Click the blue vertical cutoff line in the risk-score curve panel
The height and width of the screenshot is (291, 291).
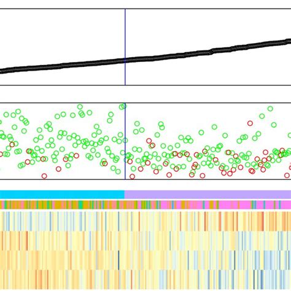click(x=125, y=47)
